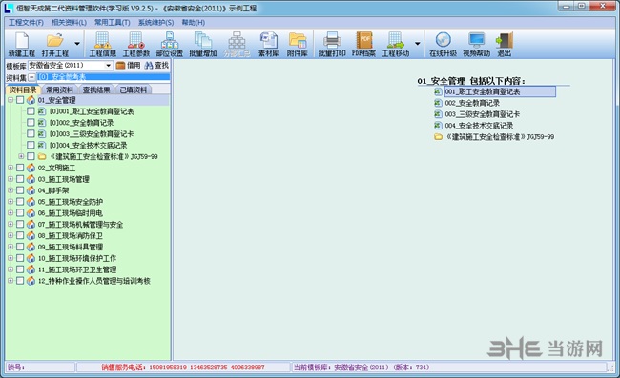The image size is (620, 378).
Task: Click the icon of 04_脚手架 node
Action: (x=31, y=190)
